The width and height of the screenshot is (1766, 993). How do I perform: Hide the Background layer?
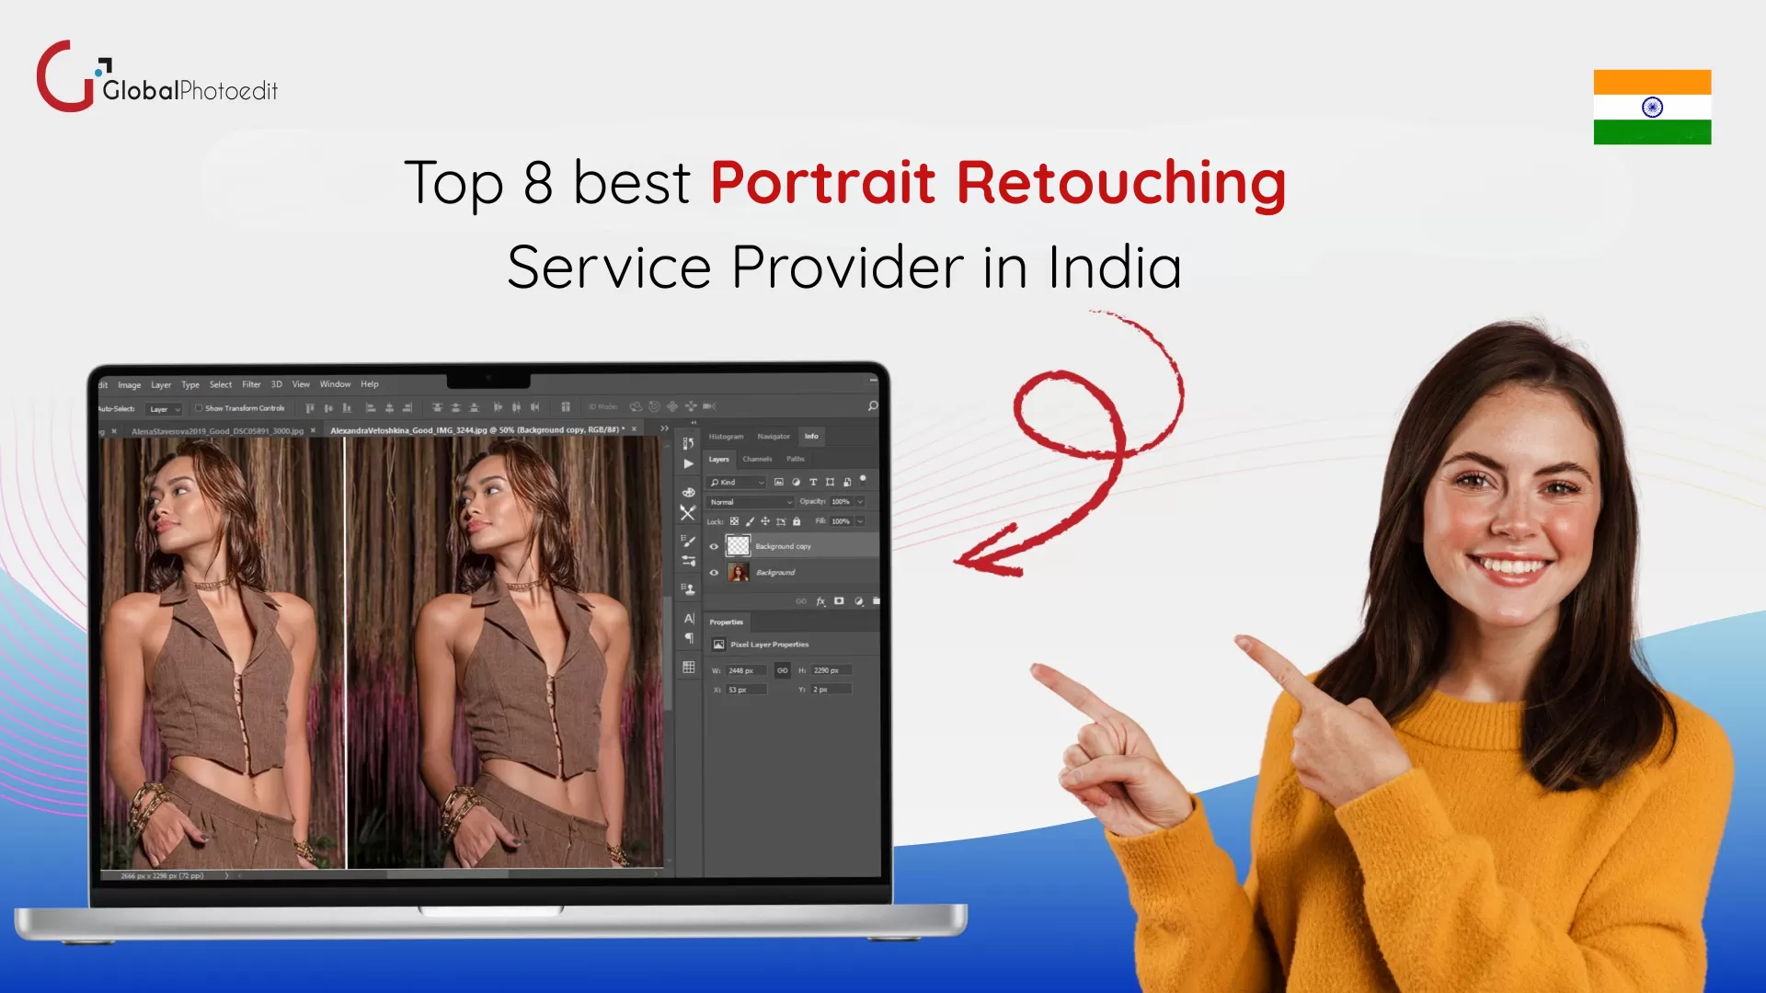point(715,573)
